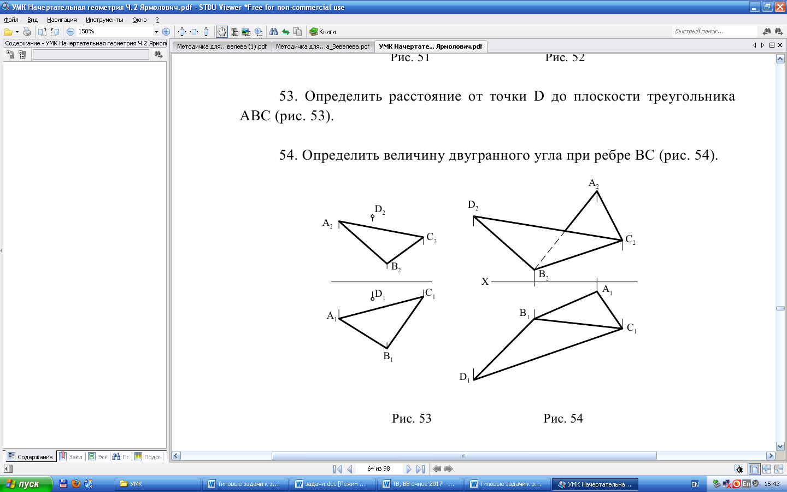Select the УМК Начертате... Ярмолович.pdf tab
This screenshot has height=492, width=787.
(x=431, y=46)
